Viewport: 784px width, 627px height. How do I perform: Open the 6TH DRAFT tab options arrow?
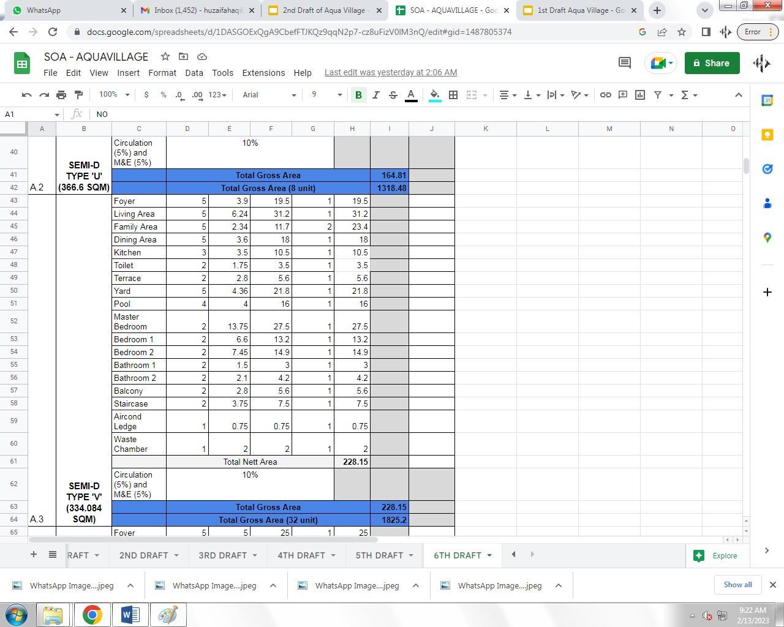(489, 555)
